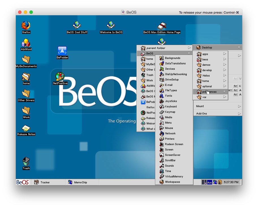The width and height of the screenshot is (258, 208).
Task: Open the Time preference entry
Action: (174, 171)
